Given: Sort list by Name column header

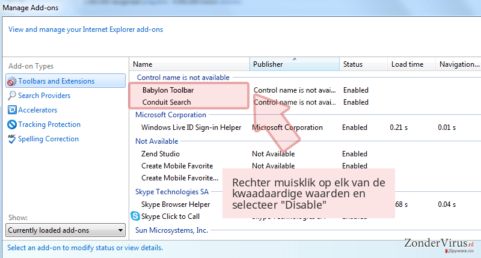Looking at the screenshot, I should [x=189, y=64].
